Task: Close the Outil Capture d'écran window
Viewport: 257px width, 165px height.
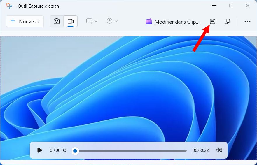Action: pos(248,6)
